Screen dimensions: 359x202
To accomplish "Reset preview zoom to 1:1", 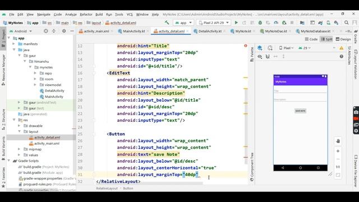I will pos(338,167).
